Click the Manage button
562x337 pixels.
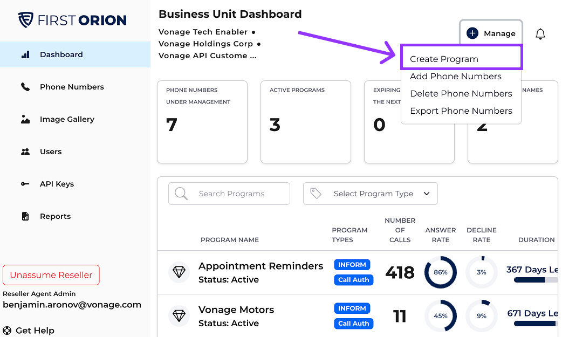491,33
